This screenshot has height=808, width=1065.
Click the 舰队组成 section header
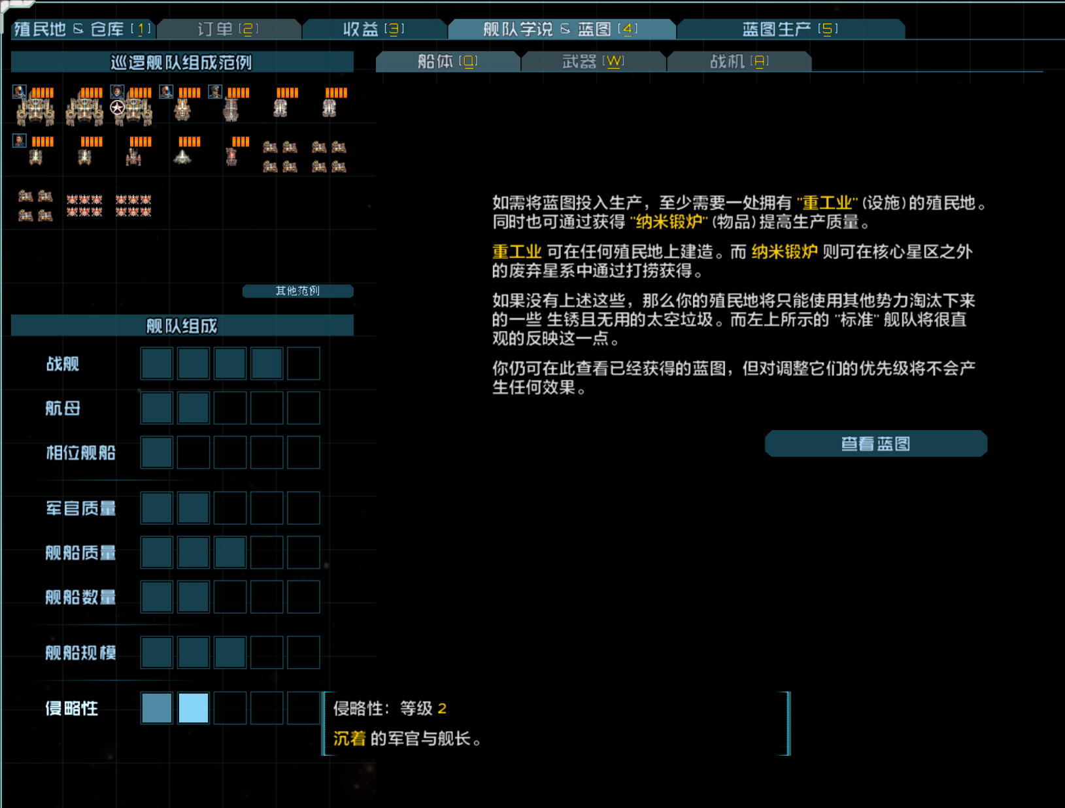click(182, 326)
